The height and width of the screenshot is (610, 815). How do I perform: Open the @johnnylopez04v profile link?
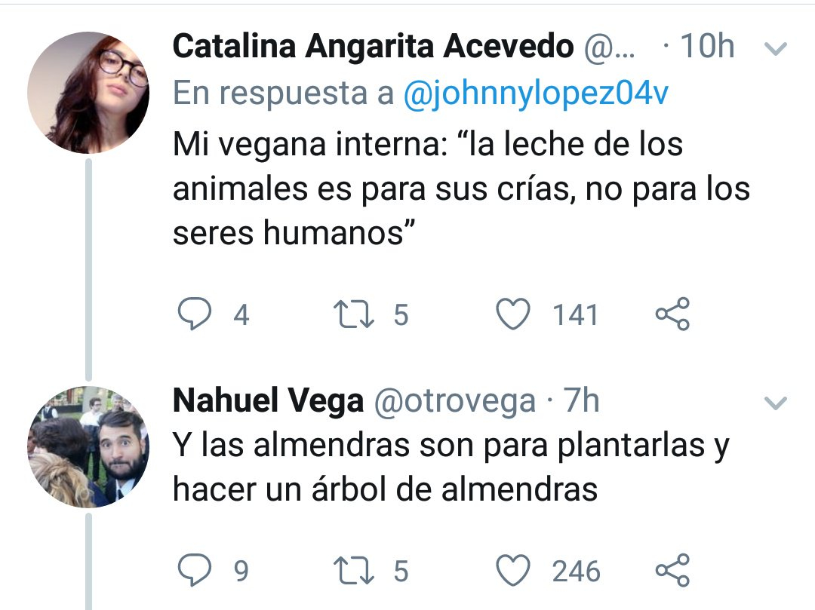[x=536, y=94]
